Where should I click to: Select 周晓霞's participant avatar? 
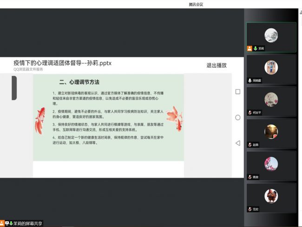(271, 67)
